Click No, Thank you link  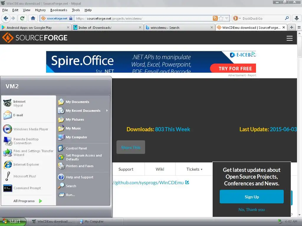click(252, 210)
